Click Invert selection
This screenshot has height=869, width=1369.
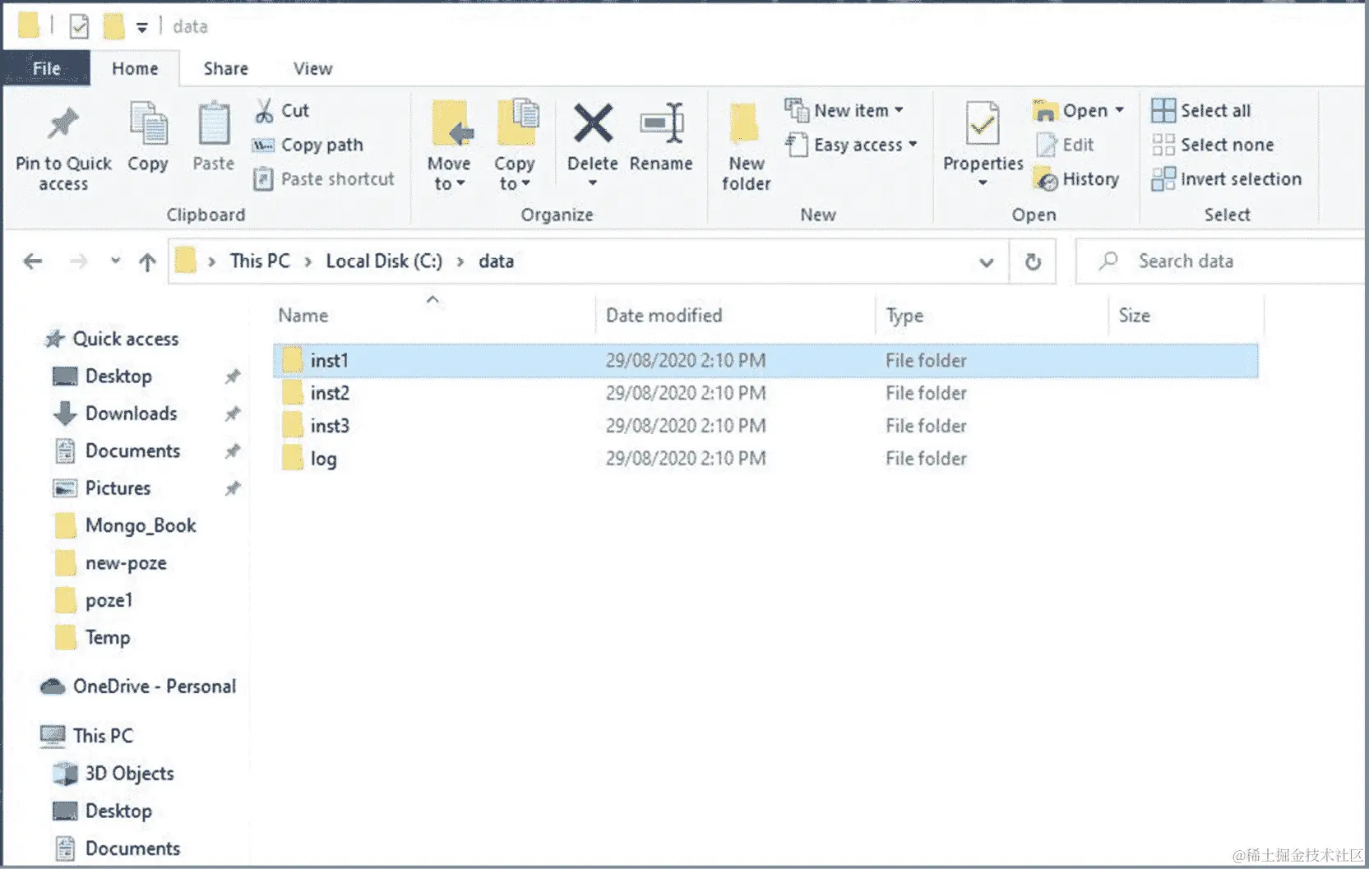click(1227, 179)
